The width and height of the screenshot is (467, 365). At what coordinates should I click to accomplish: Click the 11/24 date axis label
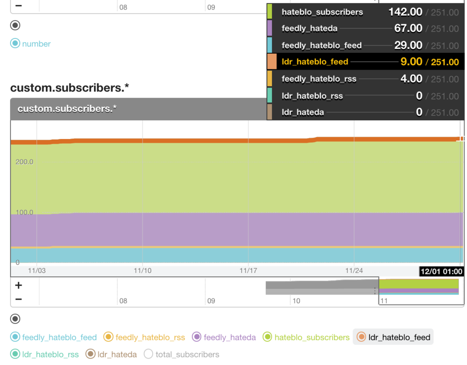[x=354, y=271]
